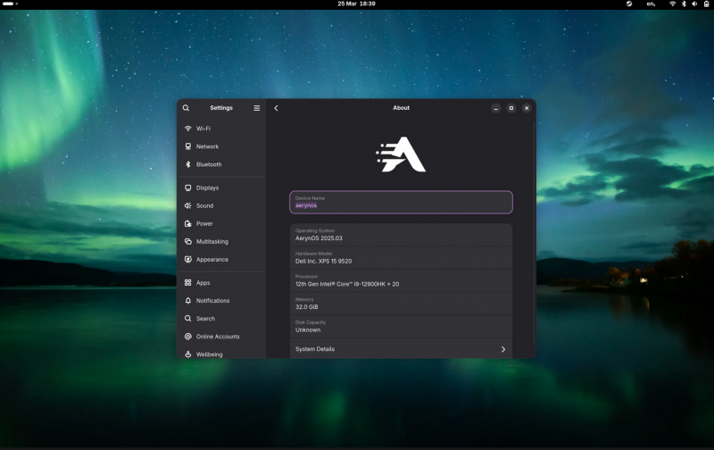Viewport: 714px width, 450px height.
Task: Click the 'About' page title
Action: click(x=401, y=108)
